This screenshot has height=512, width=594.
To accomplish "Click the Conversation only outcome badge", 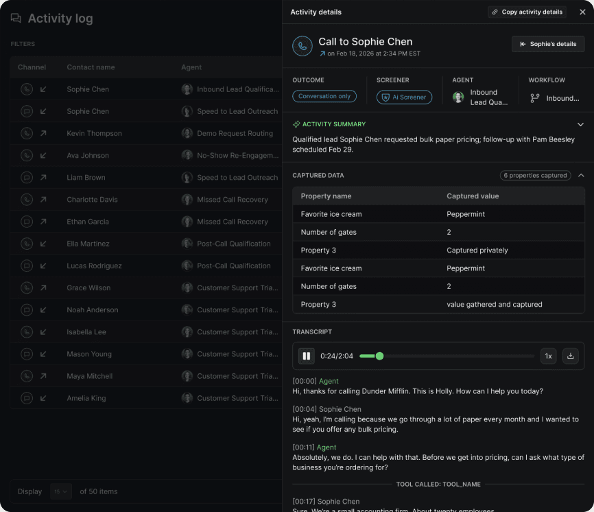I will tap(324, 96).
